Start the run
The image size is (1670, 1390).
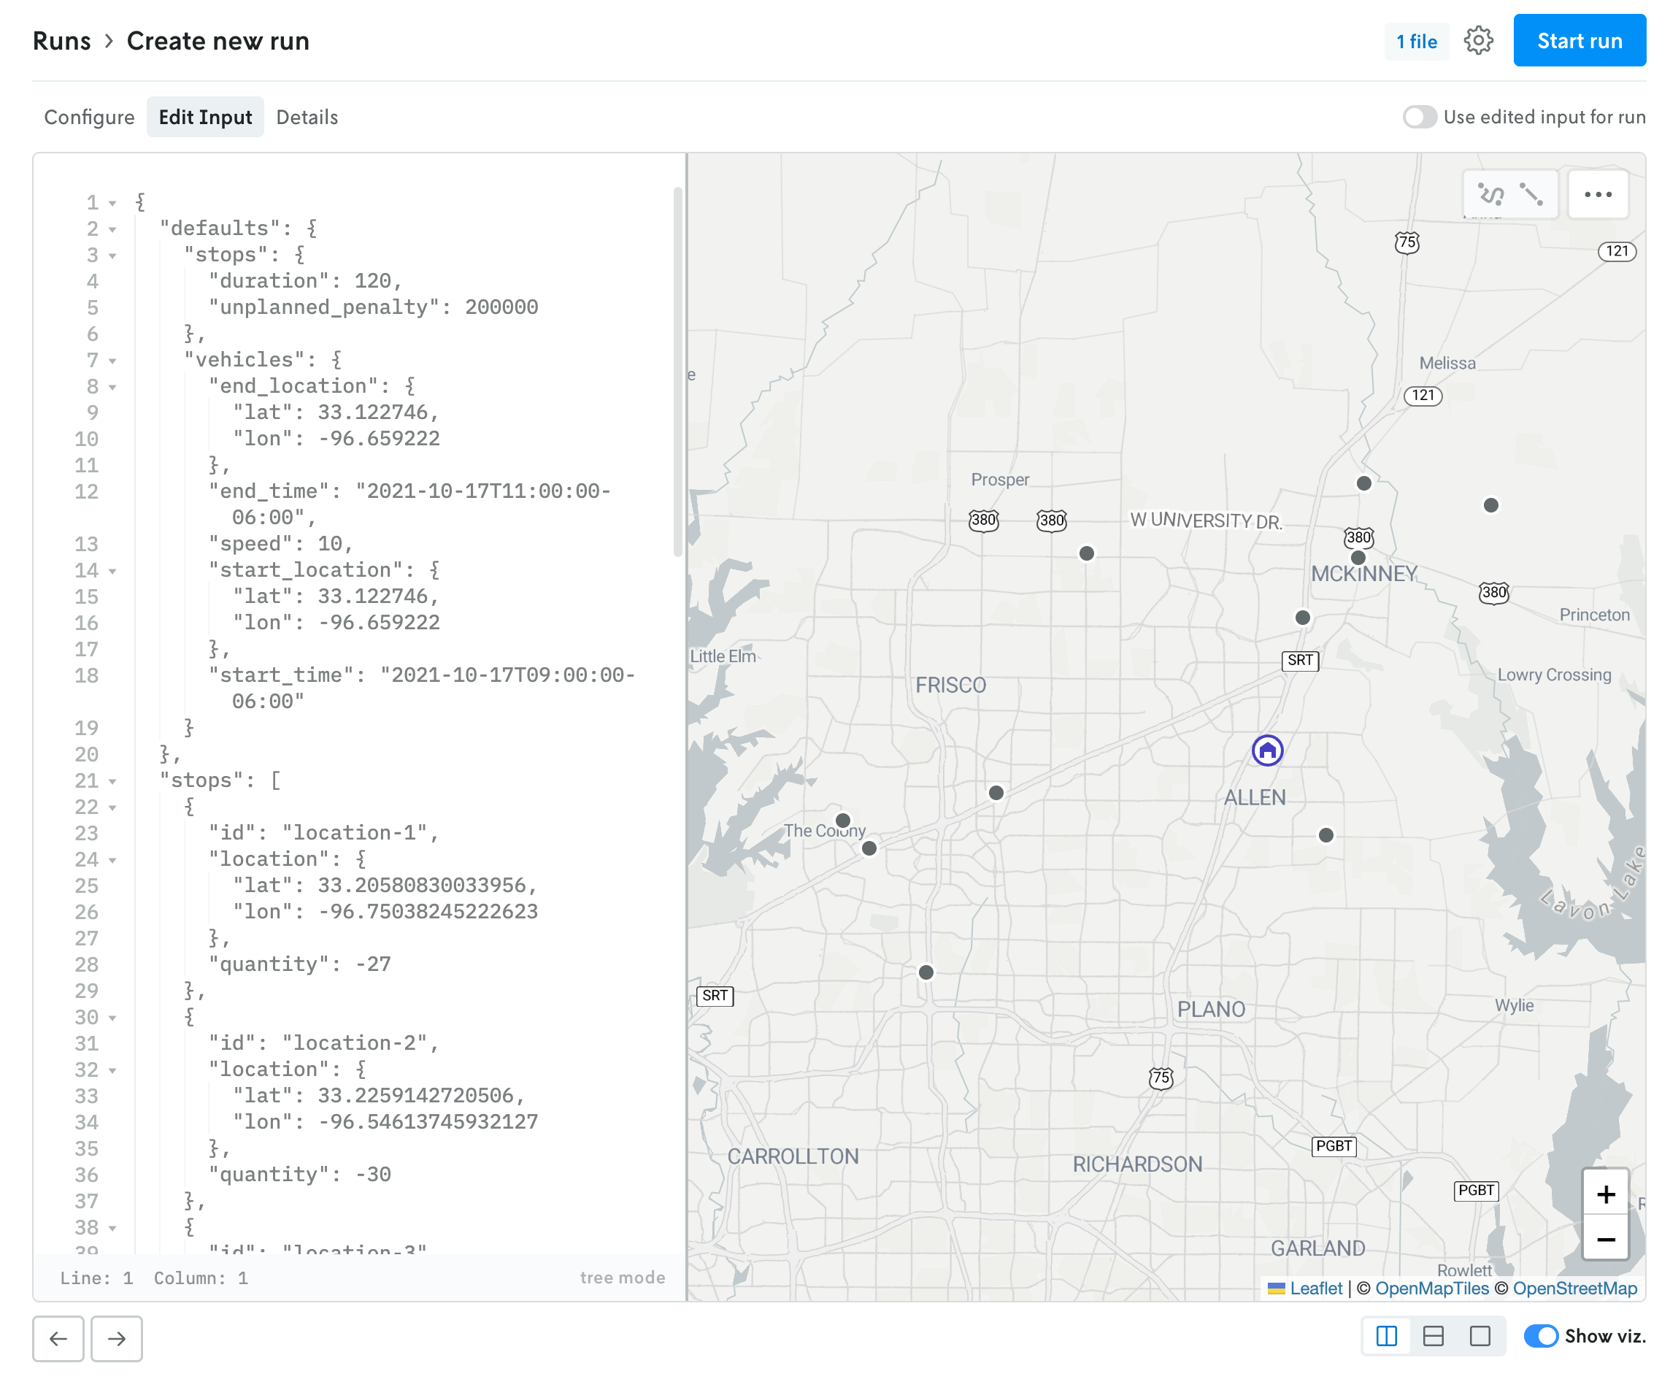[x=1579, y=41]
